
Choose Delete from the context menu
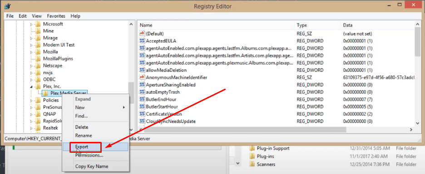coord(95,127)
